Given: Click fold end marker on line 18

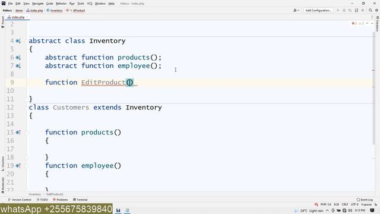Looking at the screenshot, I should (26, 158).
